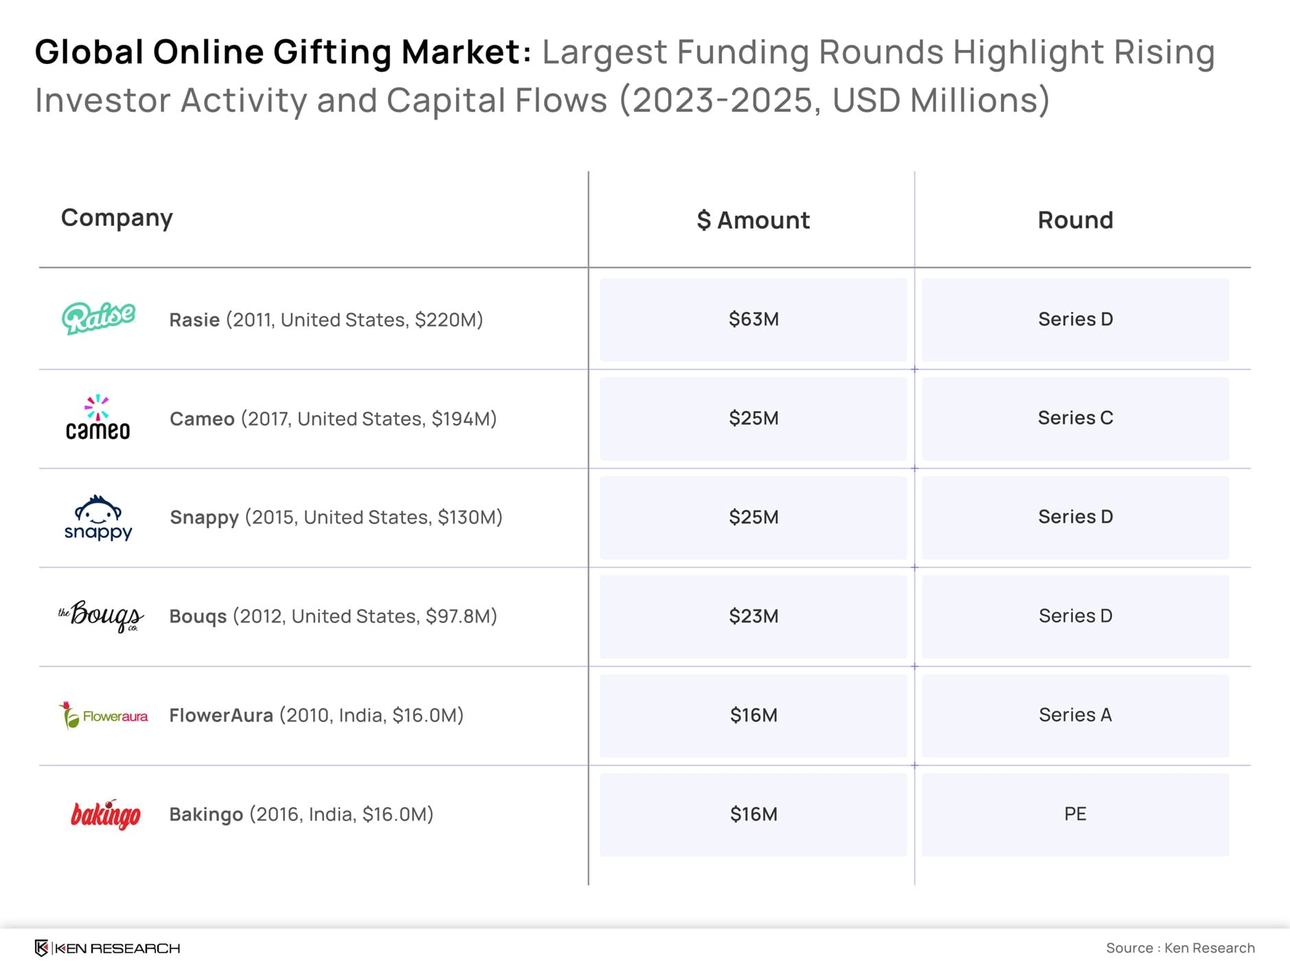Viewport: 1290px width, 968px height.
Task: Click the Series C round cell
Action: 1076,418
